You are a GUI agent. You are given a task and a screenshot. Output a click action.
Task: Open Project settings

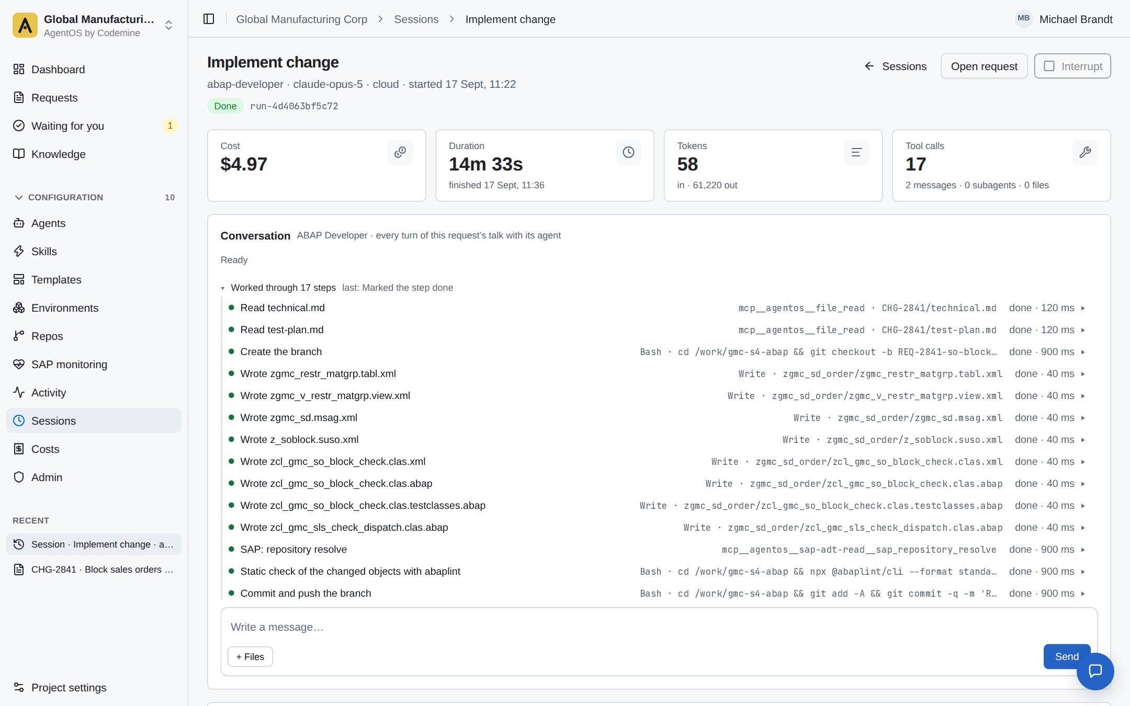[94, 688]
